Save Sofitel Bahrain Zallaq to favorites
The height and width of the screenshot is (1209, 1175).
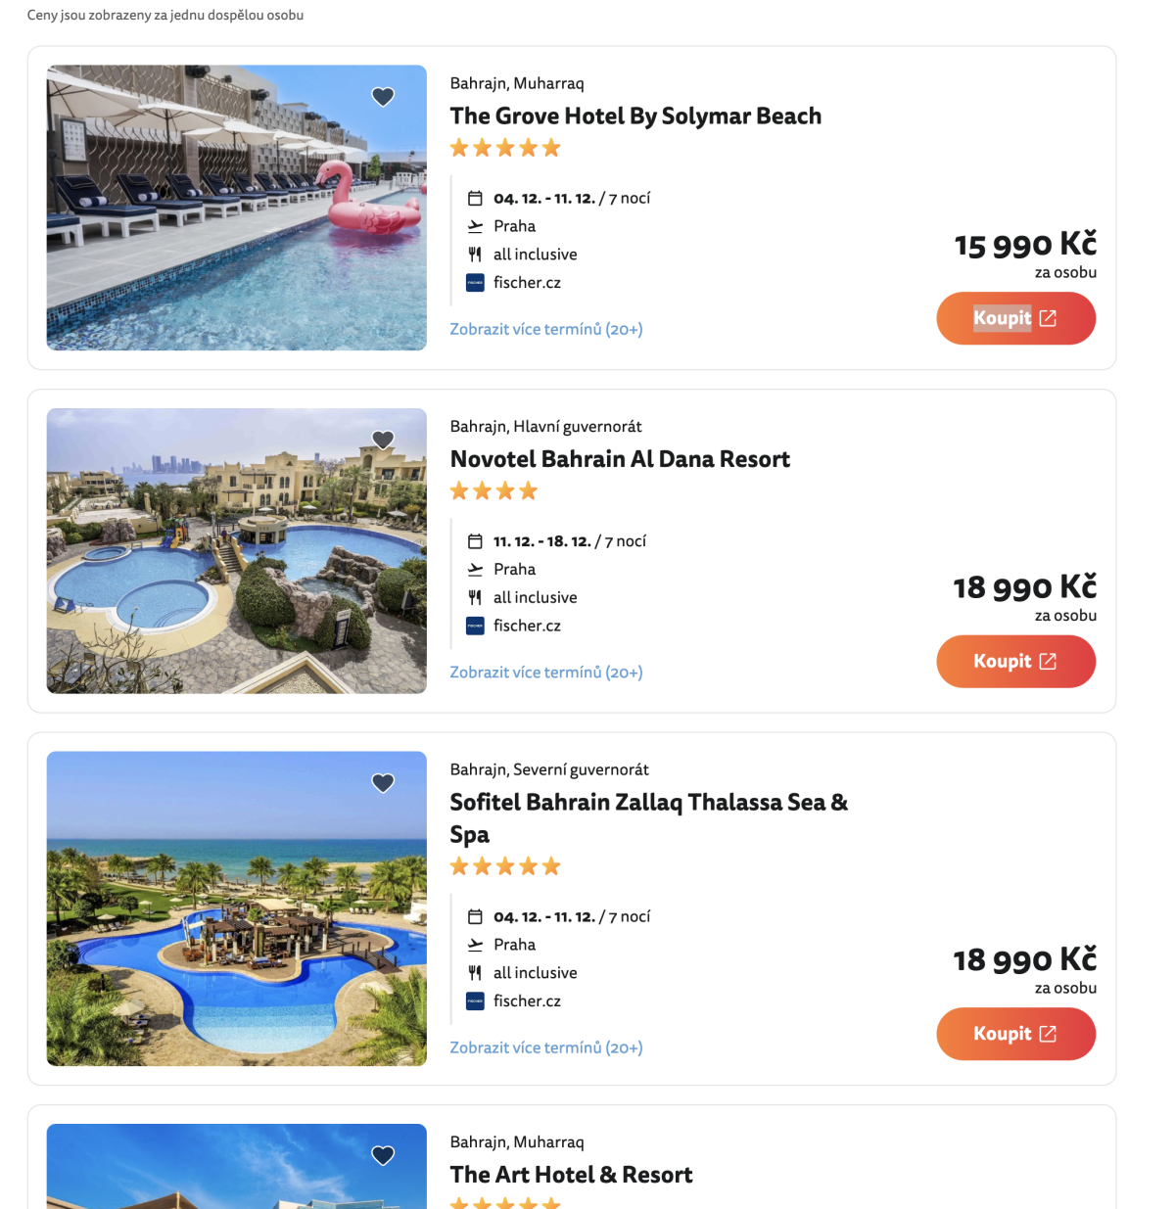[383, 783]
